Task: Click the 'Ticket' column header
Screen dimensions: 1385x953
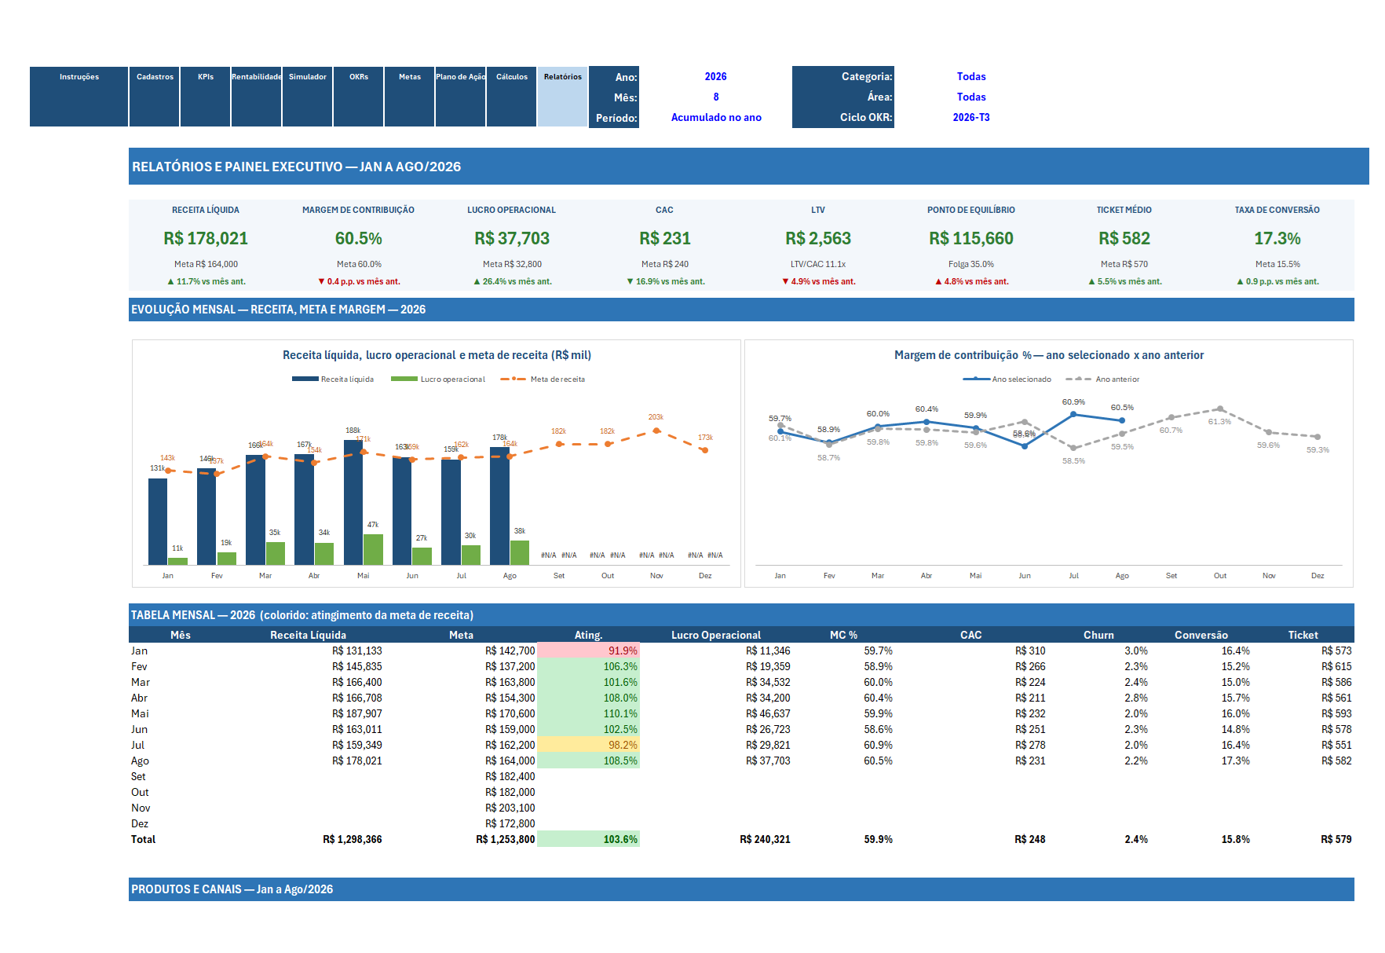Action: coord(1303,635)
